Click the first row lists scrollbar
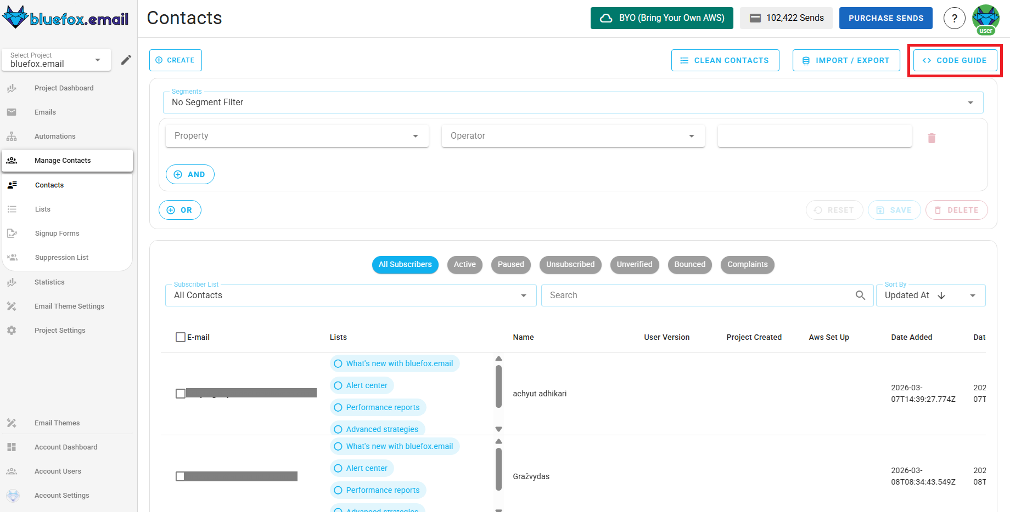 point(498,387)
